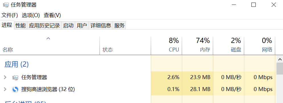
Task: Switch to the 用户 tab
Action: [x=82, y=26]
